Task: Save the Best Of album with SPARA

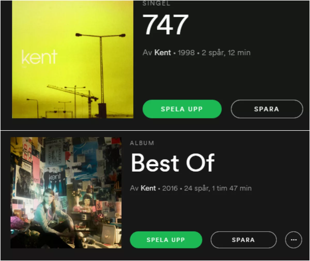Action: [244, 240]
